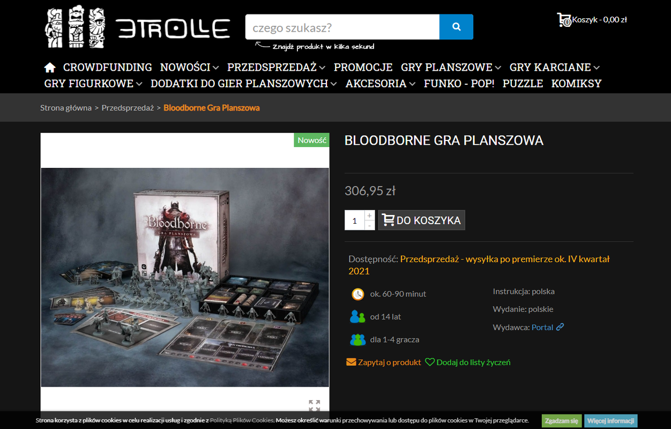The width and height of the screenshot is (671, 429).
Task: Click the Koszyk - 0,00 zł link
Action: click(x=599, y=20)
